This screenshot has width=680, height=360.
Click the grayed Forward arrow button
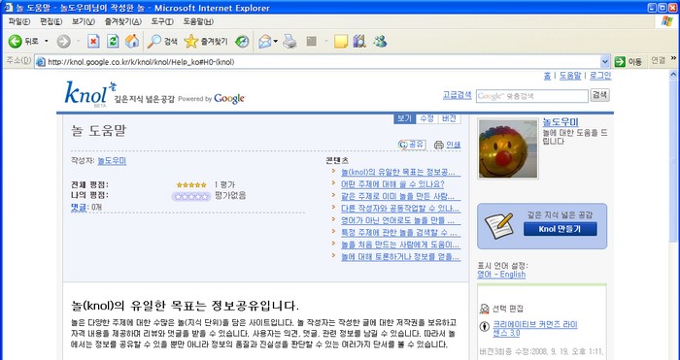(64, 42)
